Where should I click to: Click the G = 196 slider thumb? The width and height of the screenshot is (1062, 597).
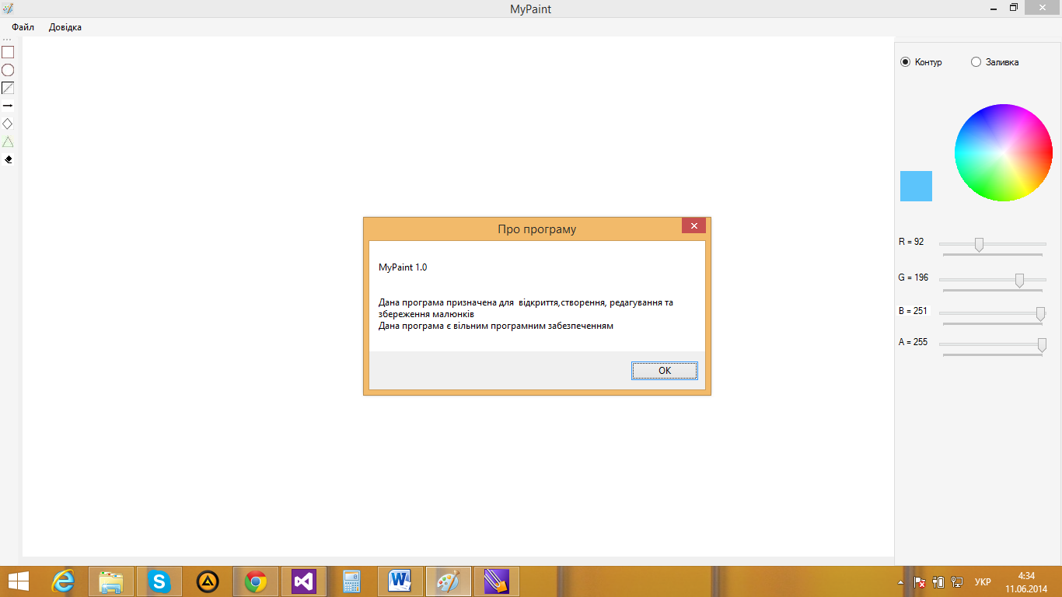coord(1019,281)
